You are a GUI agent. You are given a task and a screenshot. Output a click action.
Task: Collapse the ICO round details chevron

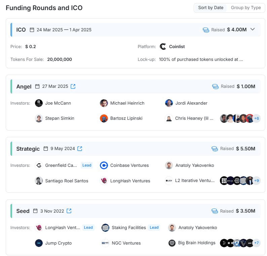click(253, 29)
